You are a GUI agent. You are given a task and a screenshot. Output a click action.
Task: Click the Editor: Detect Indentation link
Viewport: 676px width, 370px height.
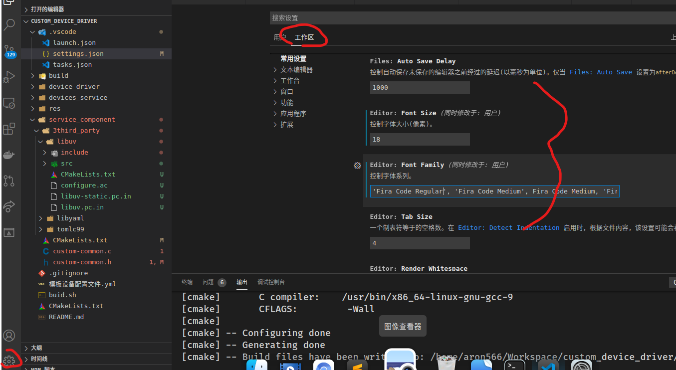pyautogui.click(x=509, y=227)
